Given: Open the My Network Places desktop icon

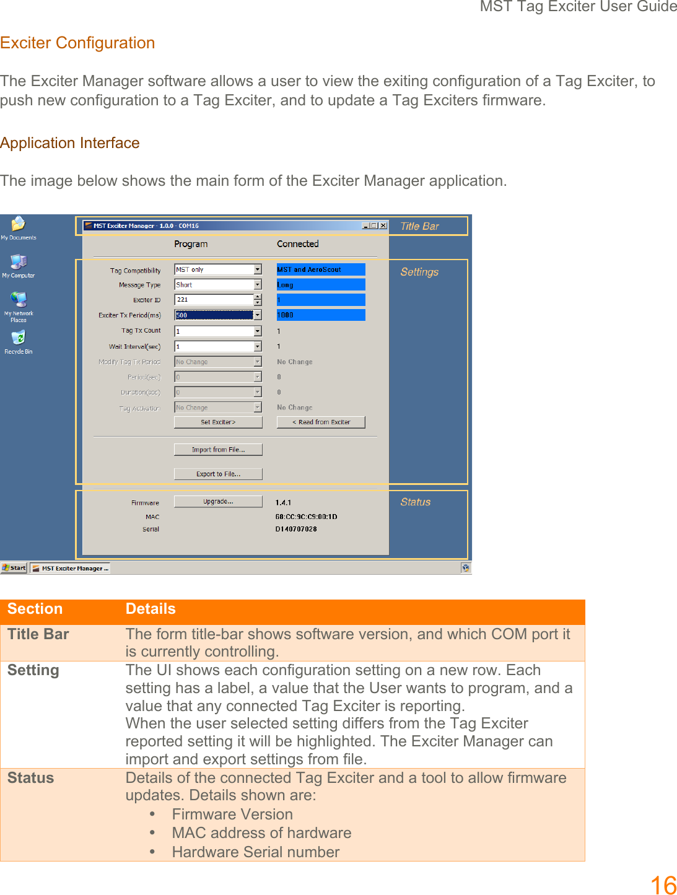Looking at the screenshot, I should click(19, 307).
